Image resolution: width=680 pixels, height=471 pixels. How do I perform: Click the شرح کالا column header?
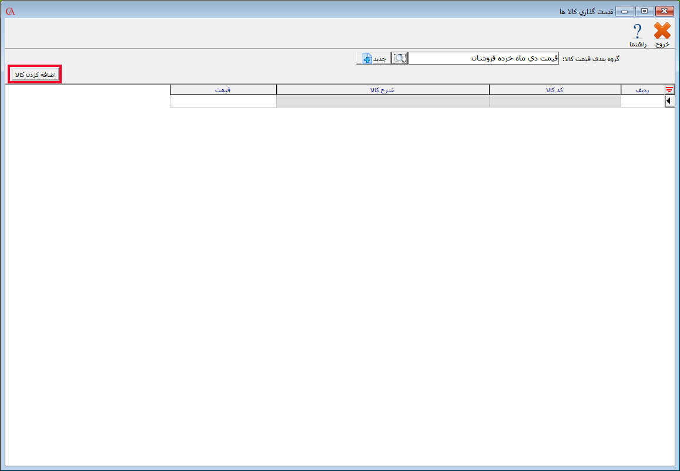click(x=383, y=89)
